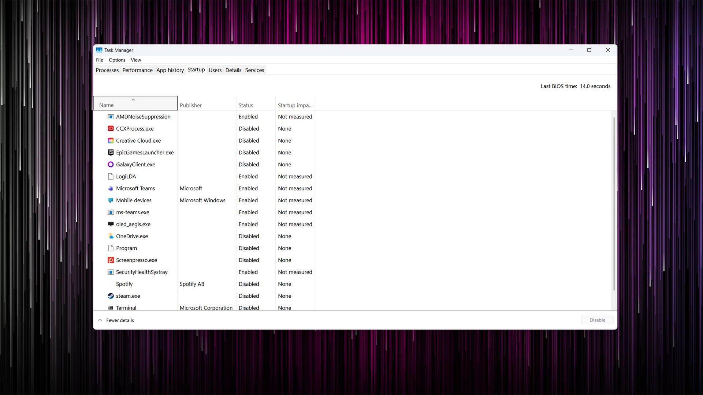Click the oled_aegis.exe monitor icon
Viewport: 703px width, 395px height.
[111, 224]
